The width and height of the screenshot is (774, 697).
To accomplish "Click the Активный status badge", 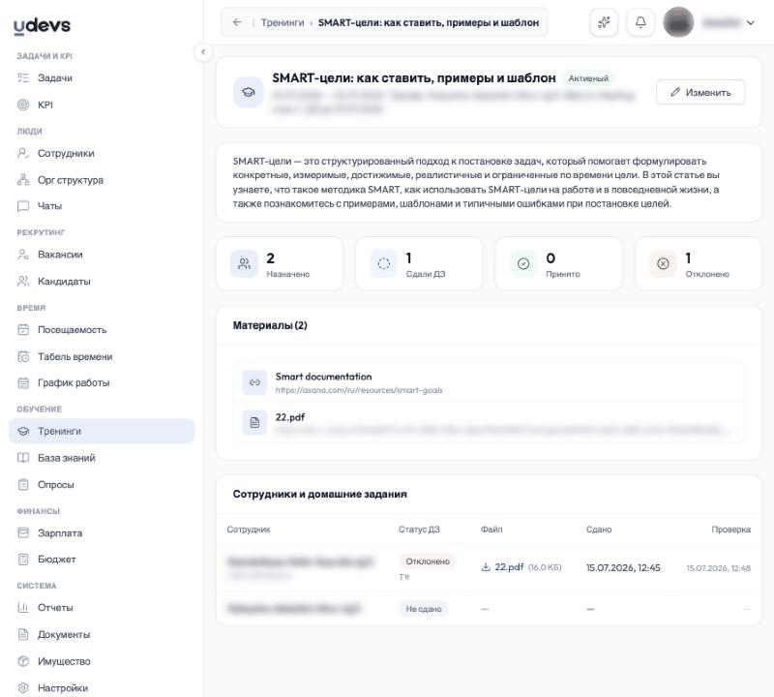I will pos(588,78).
